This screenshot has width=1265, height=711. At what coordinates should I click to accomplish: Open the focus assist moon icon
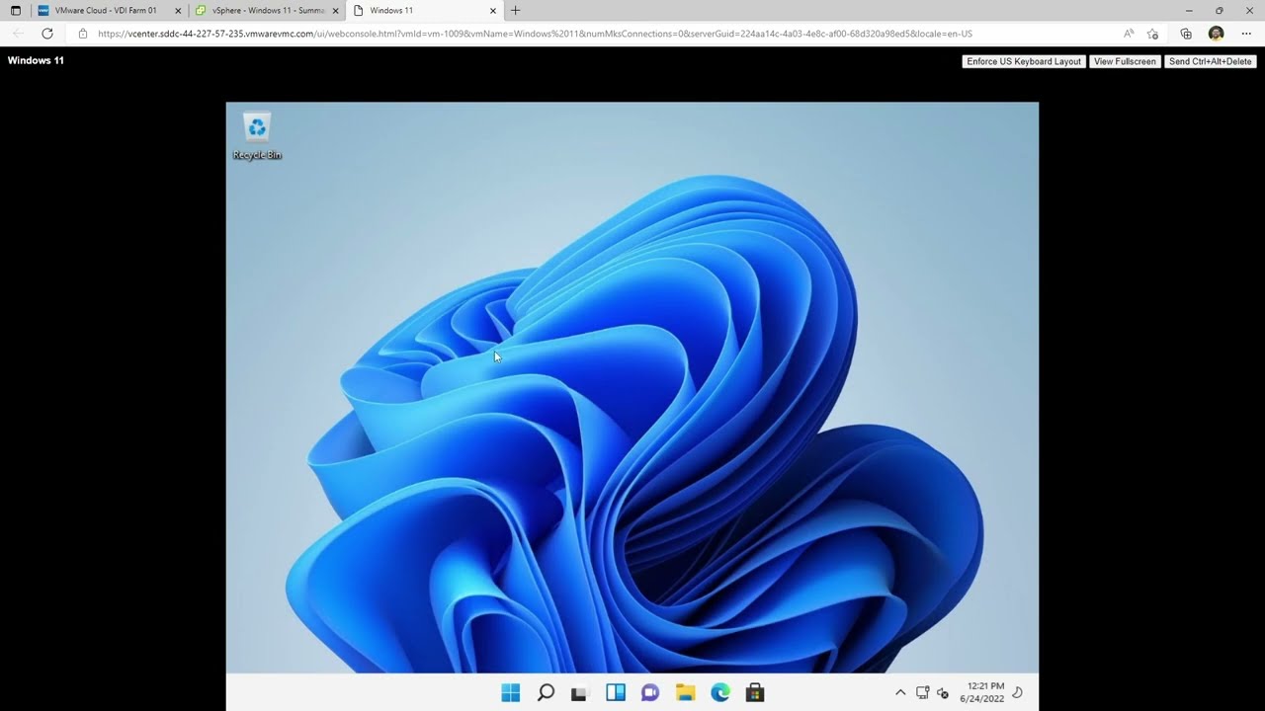pos(1018,692)
